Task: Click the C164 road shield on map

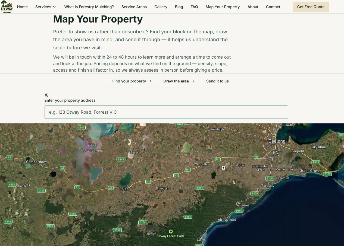Action: (81, 127)
